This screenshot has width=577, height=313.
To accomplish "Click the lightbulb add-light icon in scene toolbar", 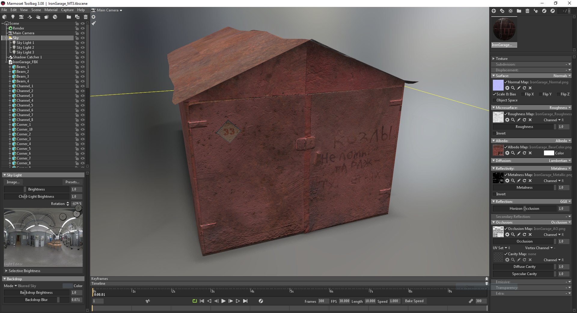I will [13, 17].
